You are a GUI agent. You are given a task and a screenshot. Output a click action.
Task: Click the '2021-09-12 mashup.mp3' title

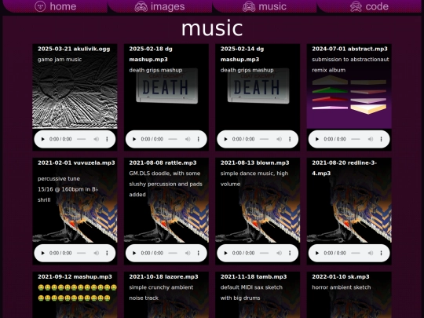(75, 277)
